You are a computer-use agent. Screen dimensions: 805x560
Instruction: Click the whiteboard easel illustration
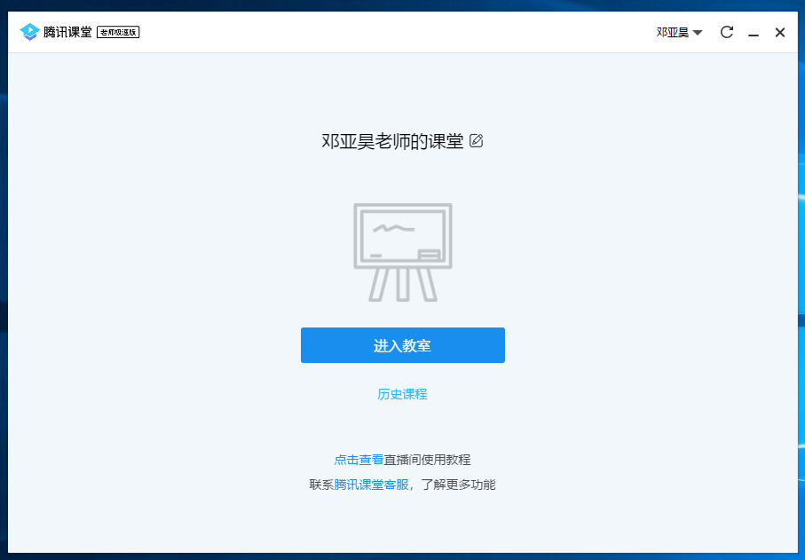[403, 252]
